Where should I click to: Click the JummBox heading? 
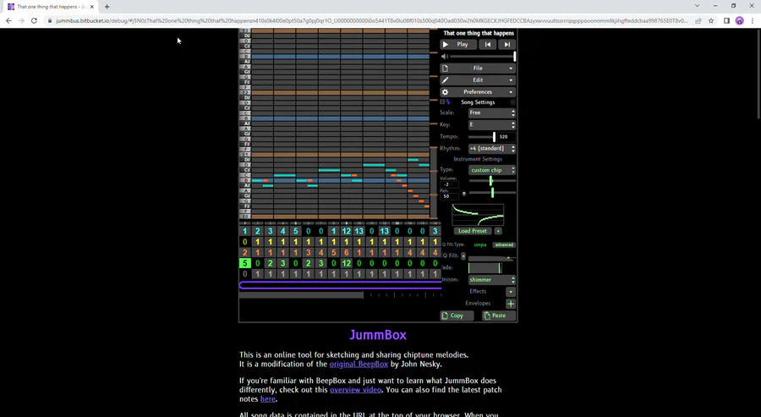(x=378, y=335)
